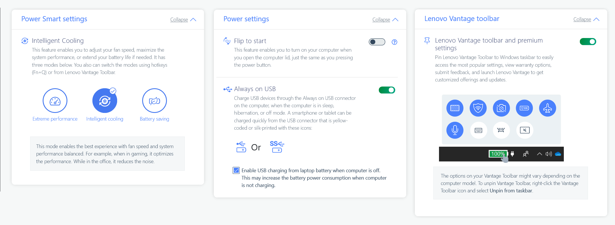
Task: Uncheck Enable USB charging from laptop battery
Action: (236, 170)
